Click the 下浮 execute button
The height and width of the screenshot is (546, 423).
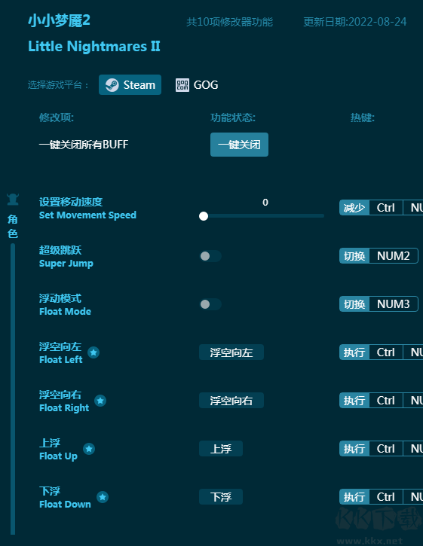click(x=221, y=496)
